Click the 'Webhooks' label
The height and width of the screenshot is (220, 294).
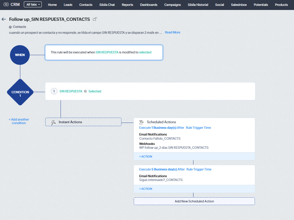pos(147,144)
